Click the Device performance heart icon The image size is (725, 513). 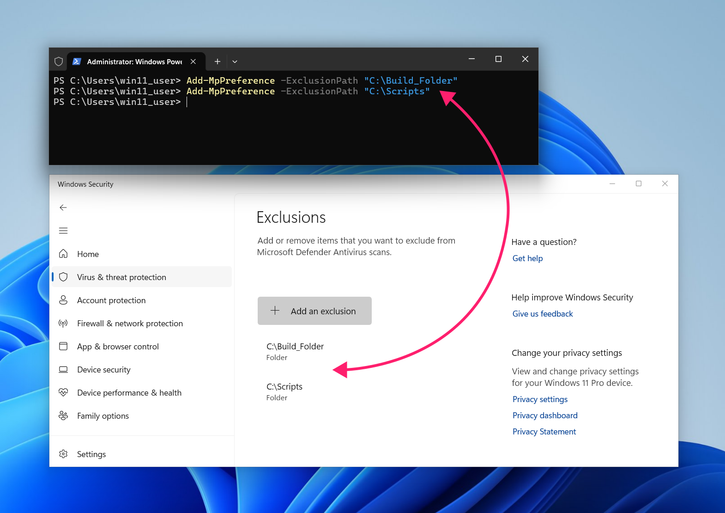coord(63,392)
